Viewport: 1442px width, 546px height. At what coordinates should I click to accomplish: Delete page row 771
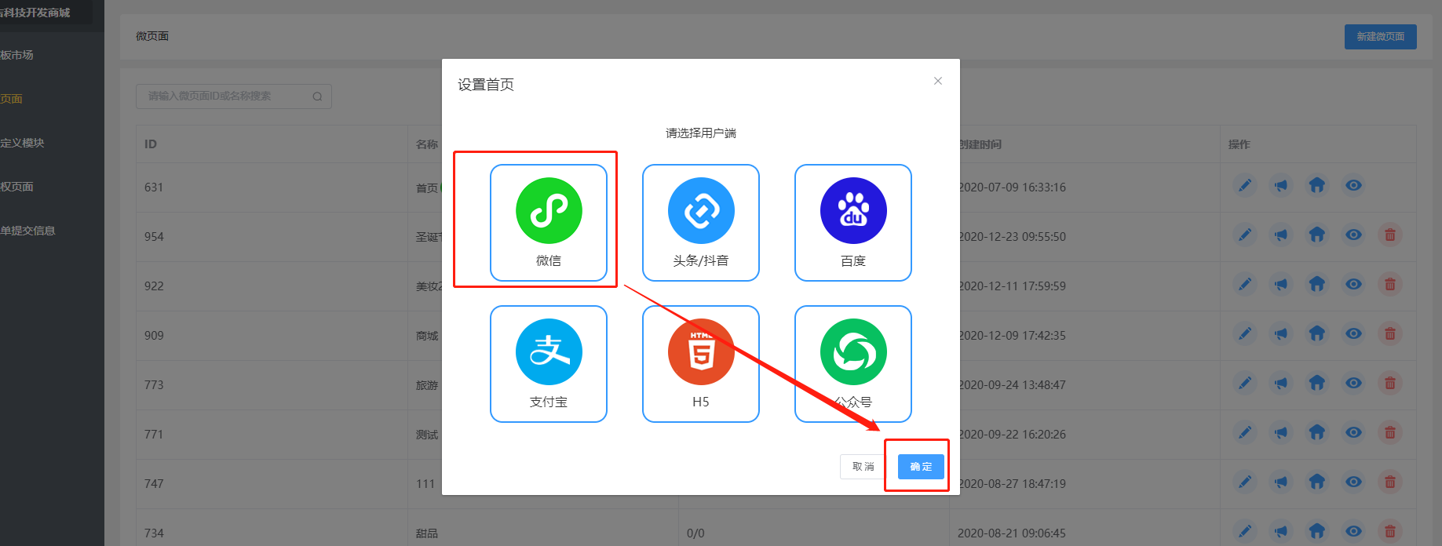(1389, 433)
